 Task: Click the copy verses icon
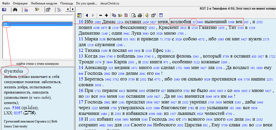coord(114,15)
